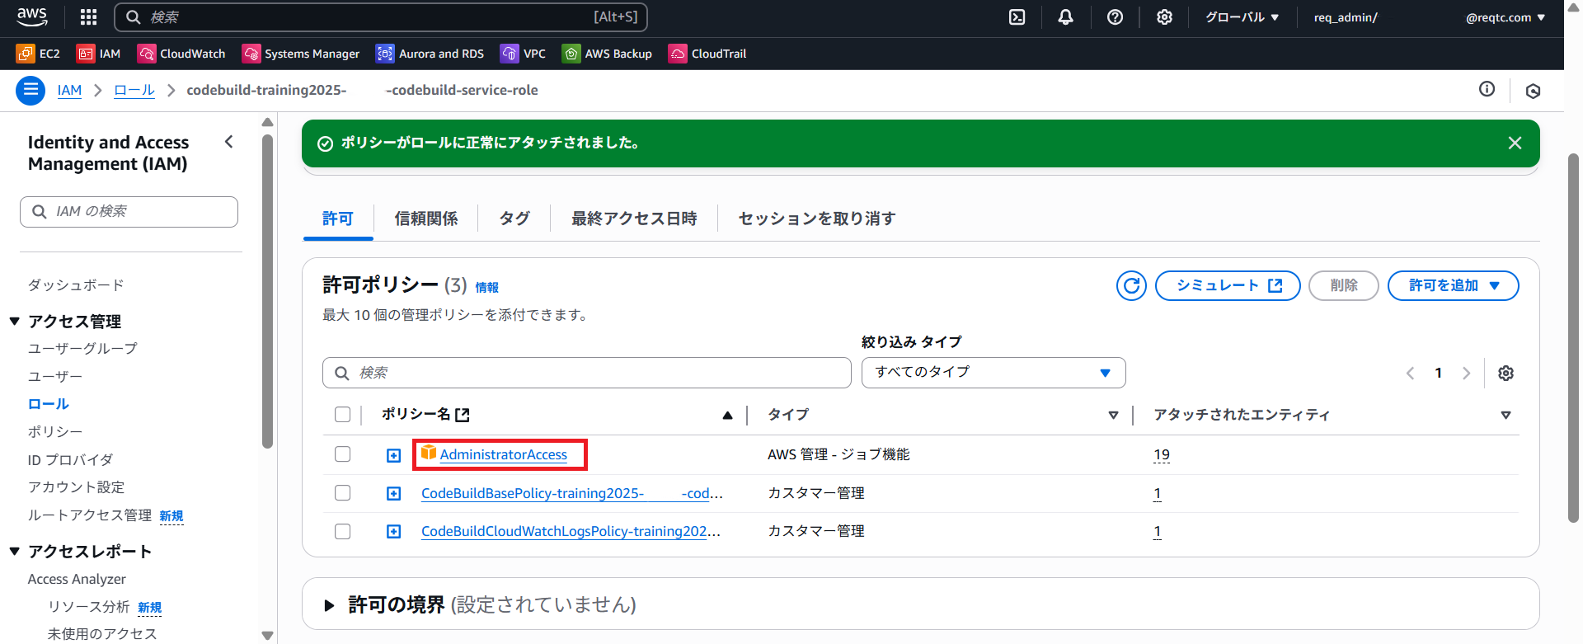Expand the AdministratorAccess policy details
Image resolution: width=1583 pixels, height=644 pixels.
tap(394, 455)
